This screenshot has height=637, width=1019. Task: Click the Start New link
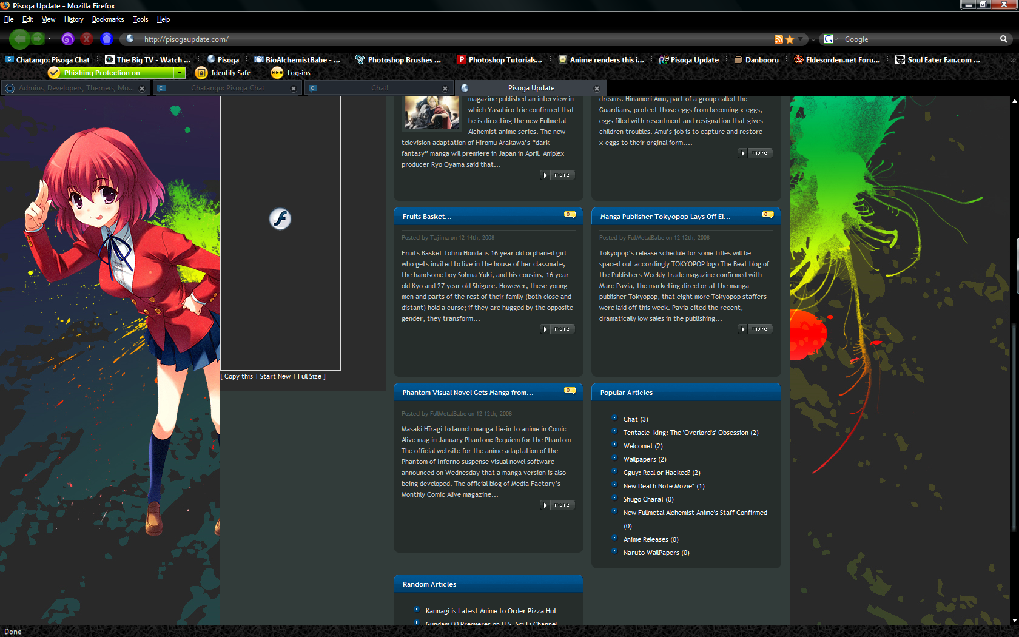pos(275,376)
